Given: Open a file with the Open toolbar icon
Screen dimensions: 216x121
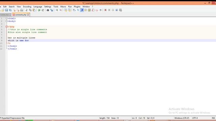Looking at the screenshot, I should [3, 10].
